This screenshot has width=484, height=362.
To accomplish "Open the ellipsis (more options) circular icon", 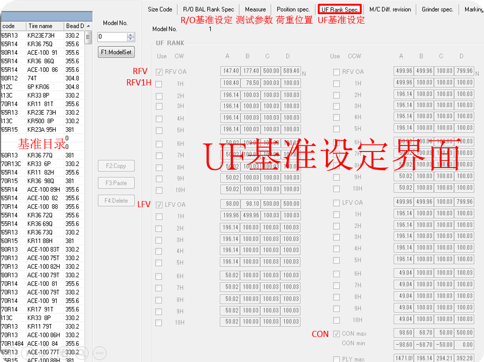I will tap(99, 353).
